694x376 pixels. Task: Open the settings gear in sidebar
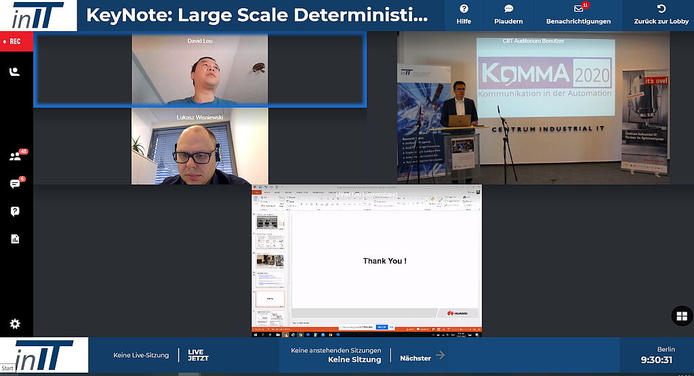click(x=15, y=324)
